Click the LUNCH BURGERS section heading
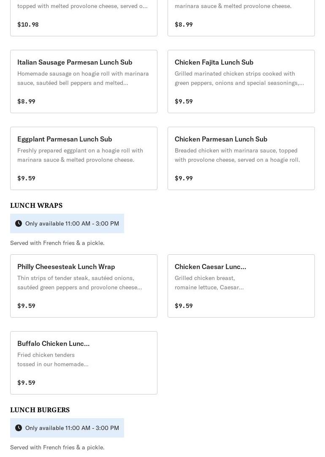This screenshot has height=457, width=325. coord(40,410)
